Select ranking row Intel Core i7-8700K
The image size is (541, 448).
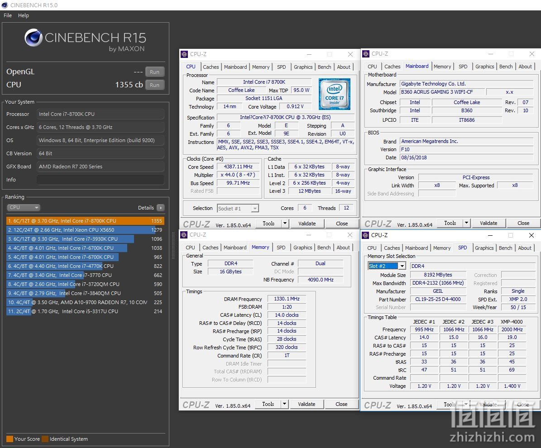(x=85, y=221)
